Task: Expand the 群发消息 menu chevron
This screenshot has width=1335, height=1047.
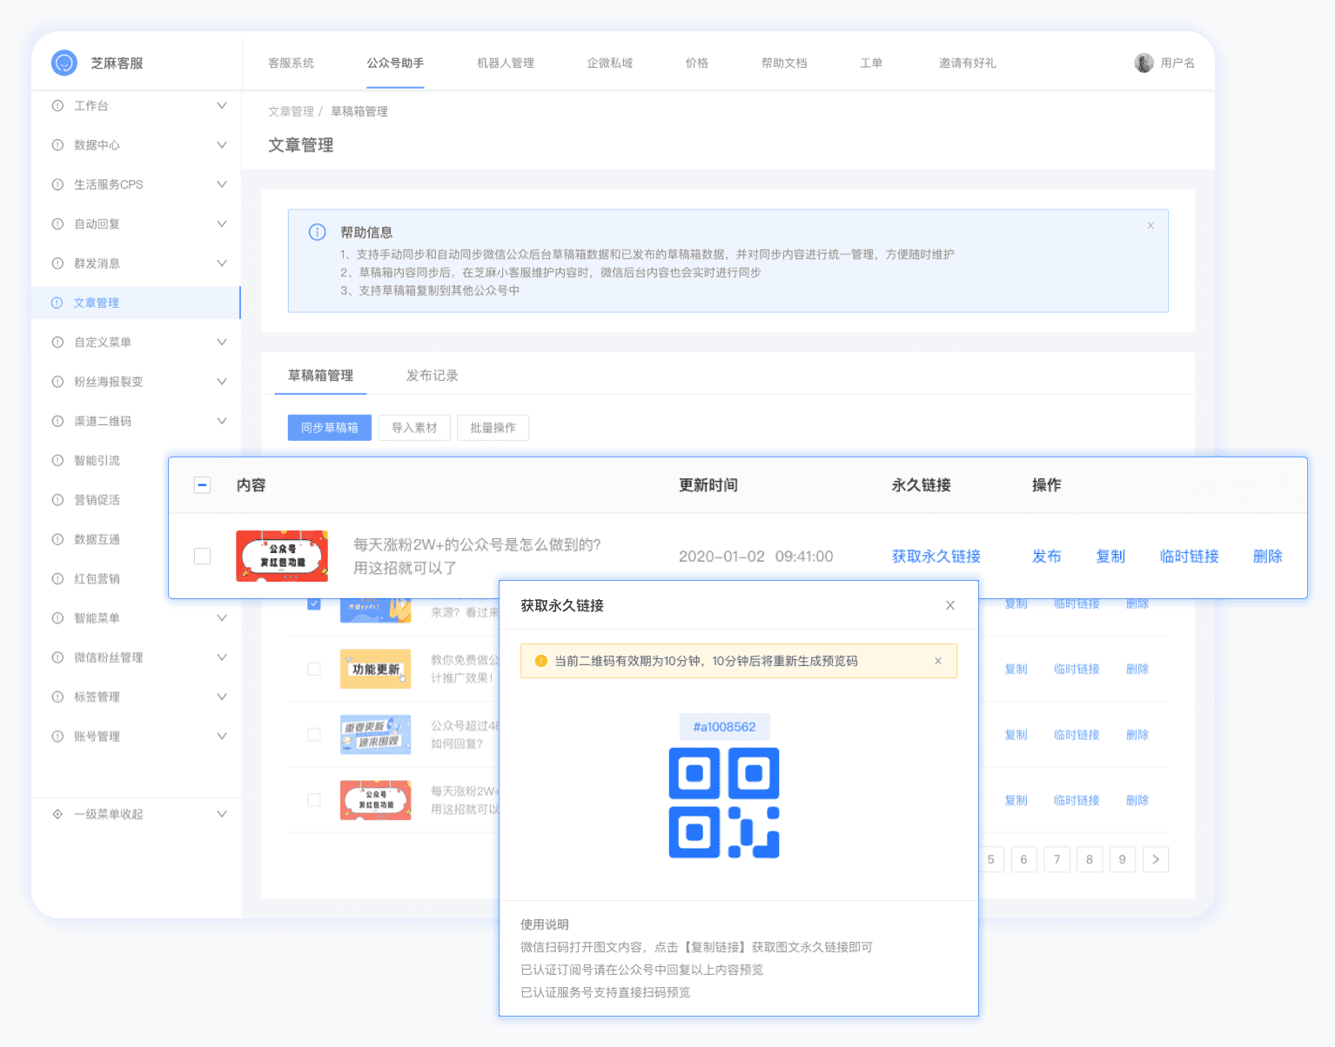Action: click(222, 263)
